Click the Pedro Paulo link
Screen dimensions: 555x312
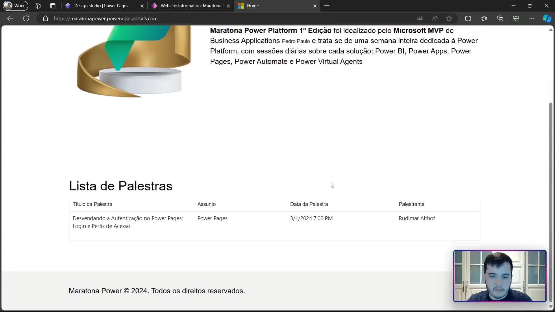point(296,41)
